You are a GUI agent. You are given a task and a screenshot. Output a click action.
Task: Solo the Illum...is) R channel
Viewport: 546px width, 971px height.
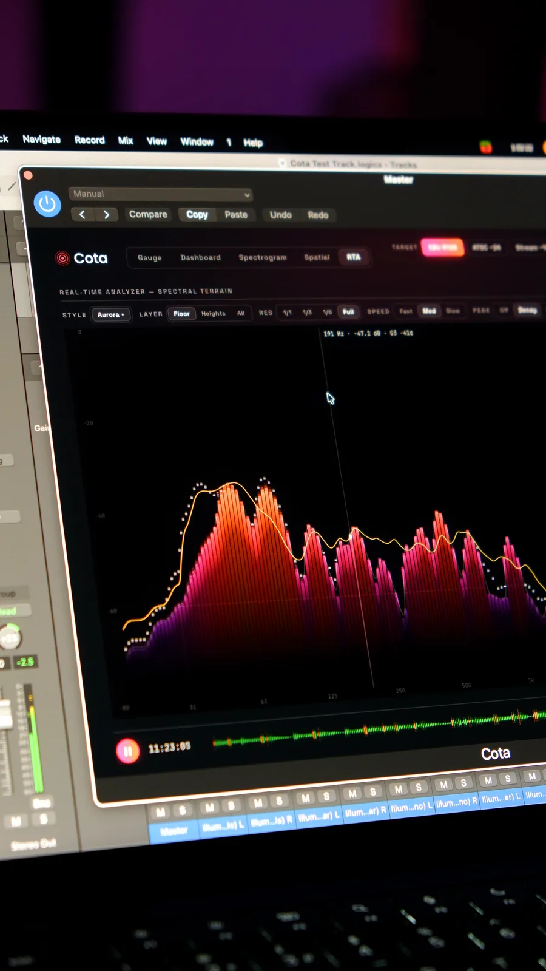[279, 801]
